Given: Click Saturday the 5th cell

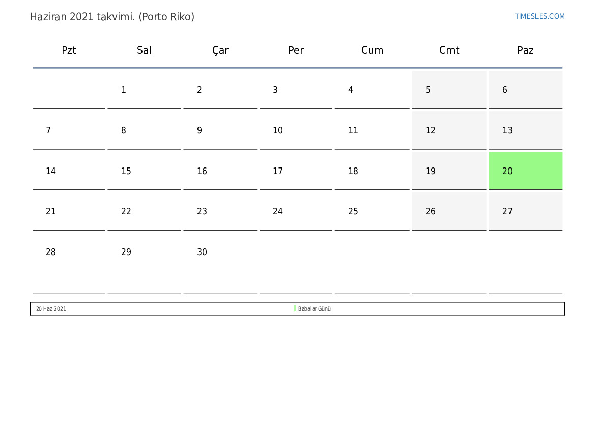Looking at the screenshot, I should [x=449, y=90].
